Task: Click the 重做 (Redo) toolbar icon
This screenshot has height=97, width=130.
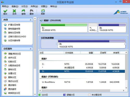Action: 32,11
